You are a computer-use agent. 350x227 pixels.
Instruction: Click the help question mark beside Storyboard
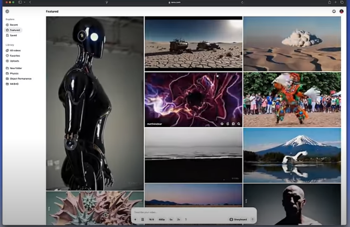252,219
